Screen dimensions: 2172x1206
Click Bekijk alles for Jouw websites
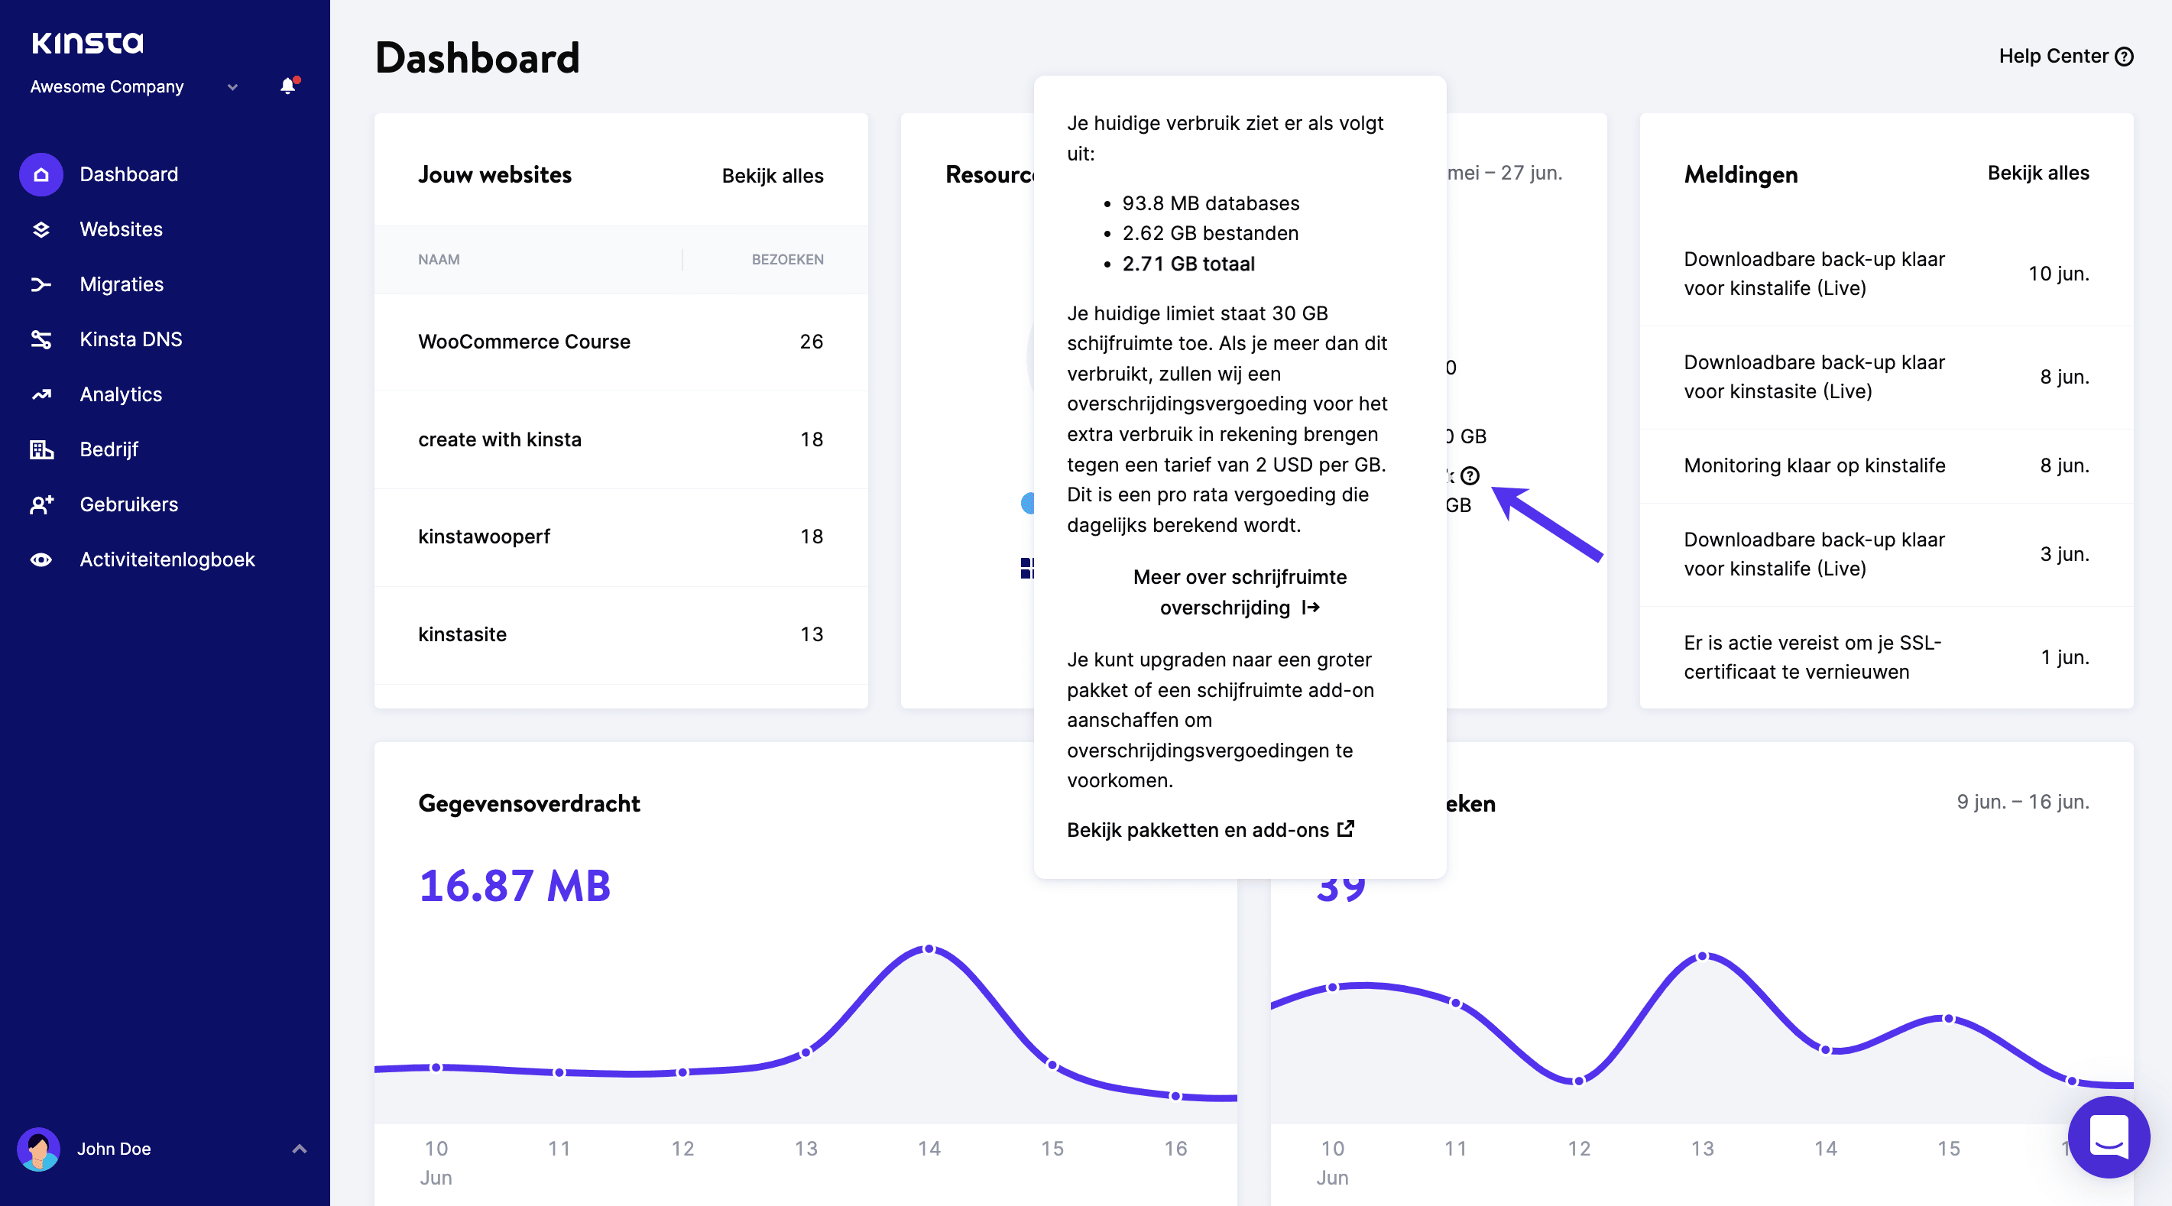773,176
